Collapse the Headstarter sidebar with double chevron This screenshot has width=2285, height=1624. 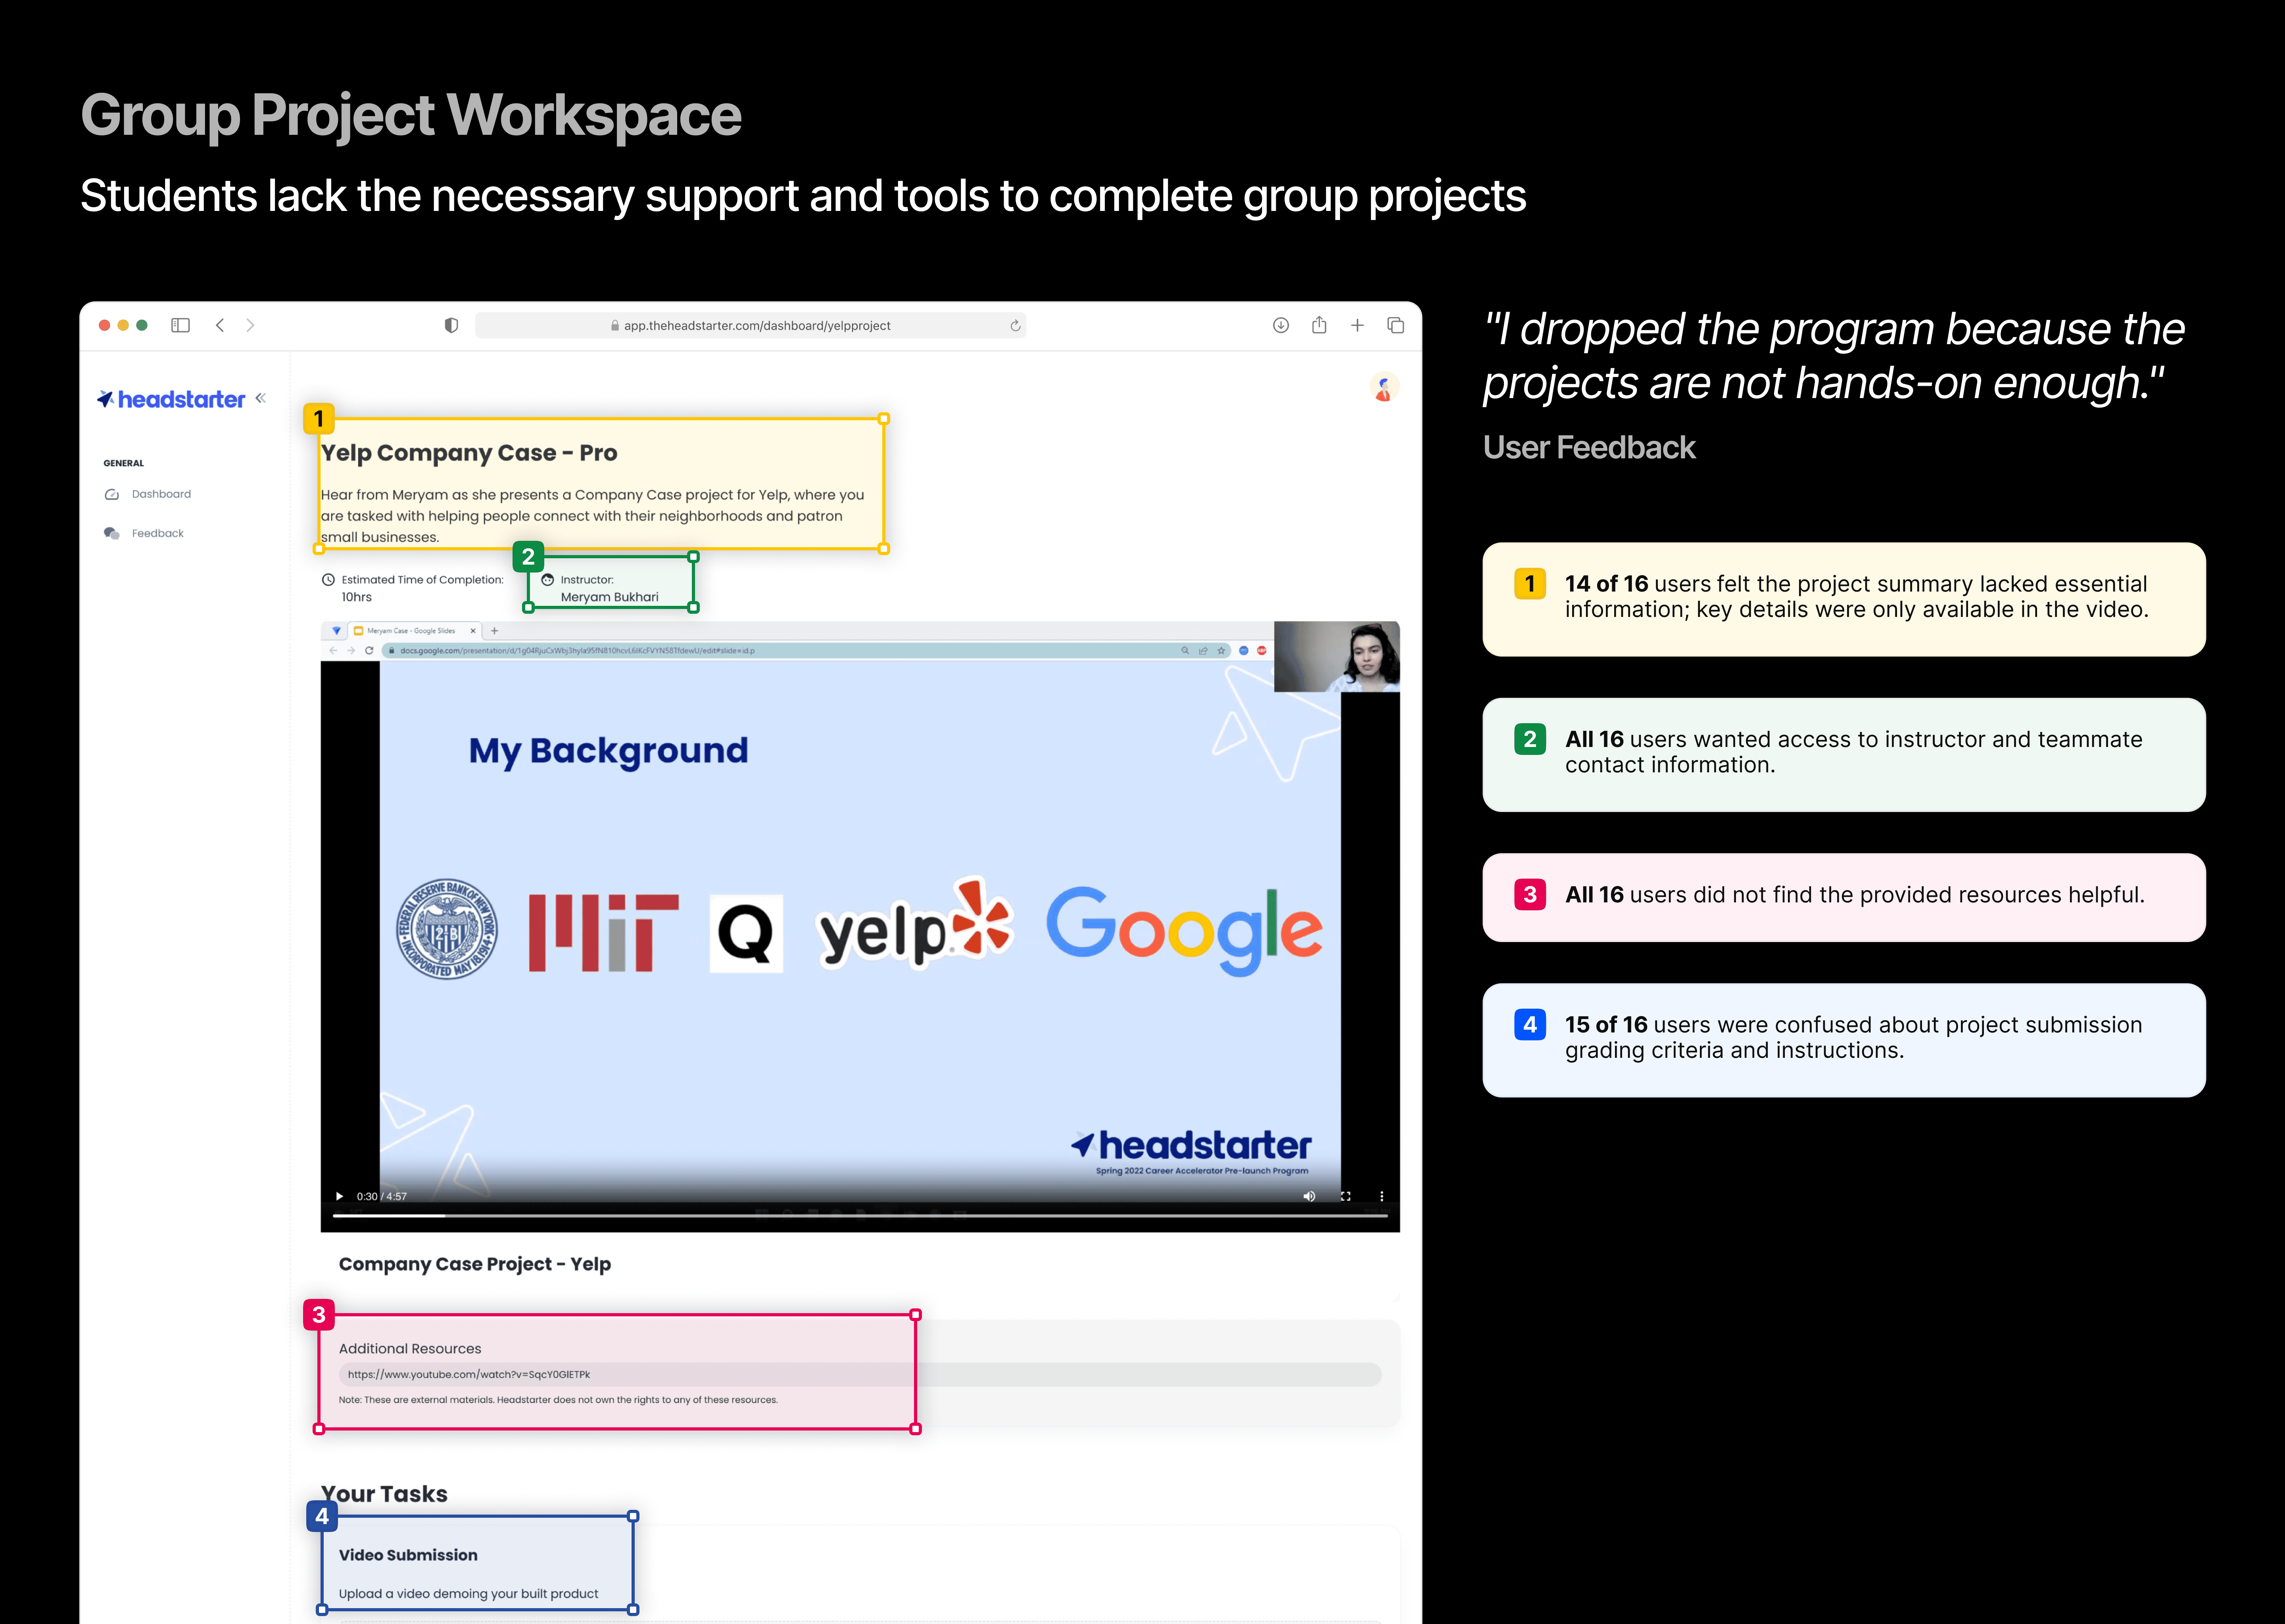pos(260,398)
